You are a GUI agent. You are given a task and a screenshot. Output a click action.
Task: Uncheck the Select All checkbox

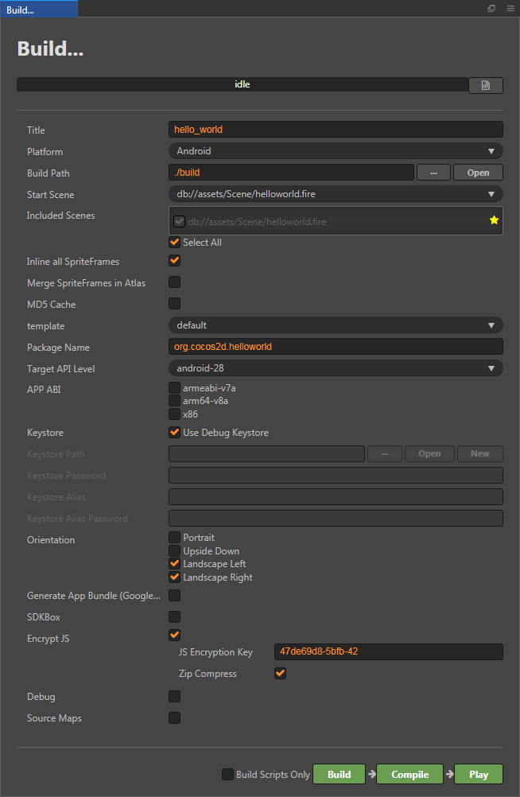[x=174, y=242]
